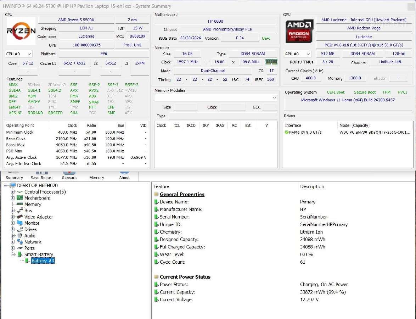Click the Audio speaker icon

pyautogui.click(x=19, y=235)
